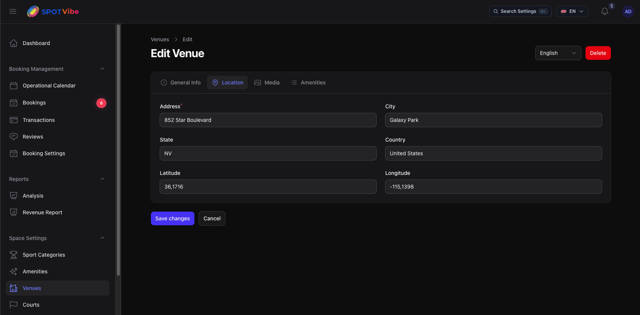The image size is (640, 315).
Task: Click the General Info circle icon
Action: [x=164, y=83]
